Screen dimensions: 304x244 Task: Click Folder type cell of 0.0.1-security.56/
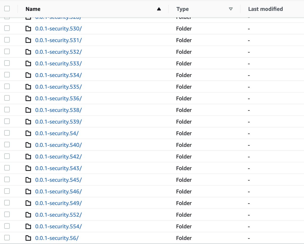click(x=184, y=238)
